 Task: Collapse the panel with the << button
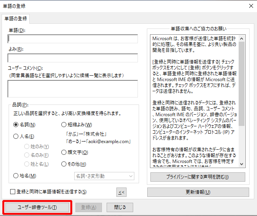pyautogui.click(x=121, y=192)
